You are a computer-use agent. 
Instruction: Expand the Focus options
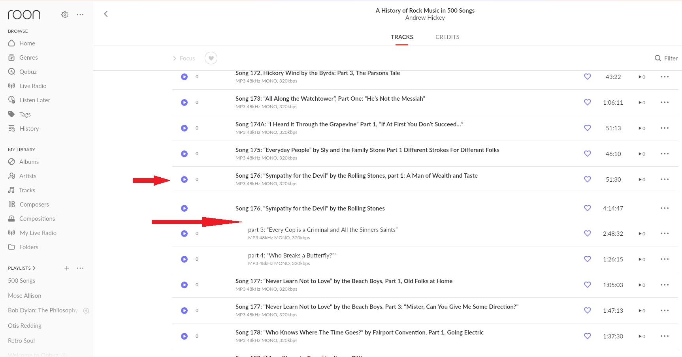(x=184, y=58)
